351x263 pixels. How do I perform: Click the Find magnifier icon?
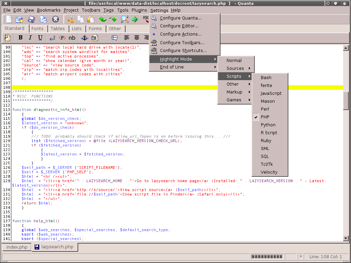click(x=124, y=19)
